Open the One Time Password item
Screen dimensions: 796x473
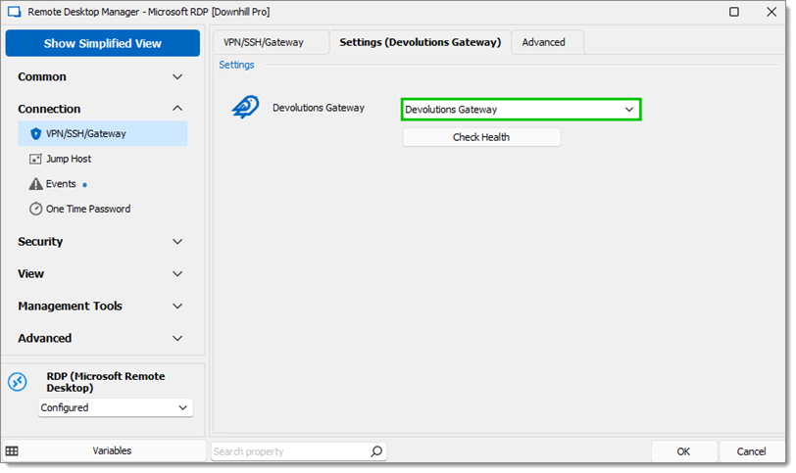pyautogui.click(x=88, y=209)
